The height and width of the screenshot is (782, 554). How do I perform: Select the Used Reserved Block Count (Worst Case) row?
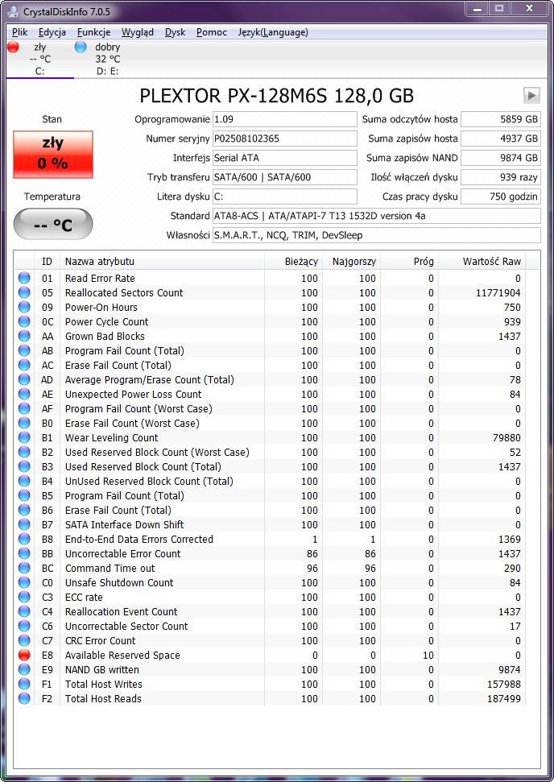pyautogui.click(x=270, y=452)
